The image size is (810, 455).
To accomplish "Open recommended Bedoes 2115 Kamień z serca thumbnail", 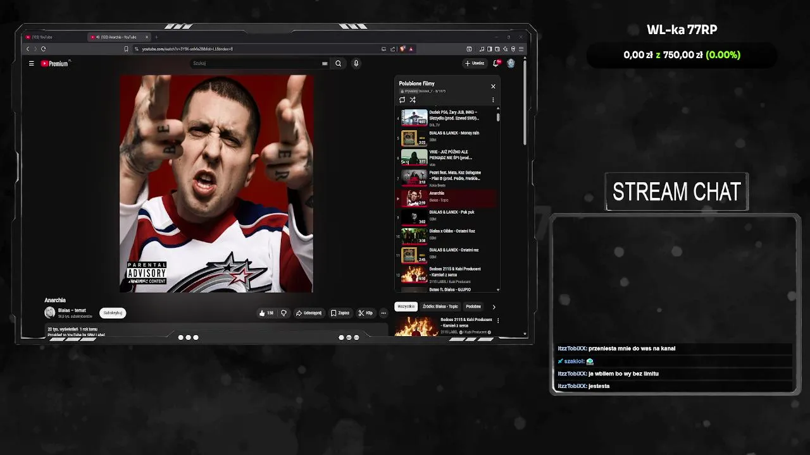I will (416, 326).
